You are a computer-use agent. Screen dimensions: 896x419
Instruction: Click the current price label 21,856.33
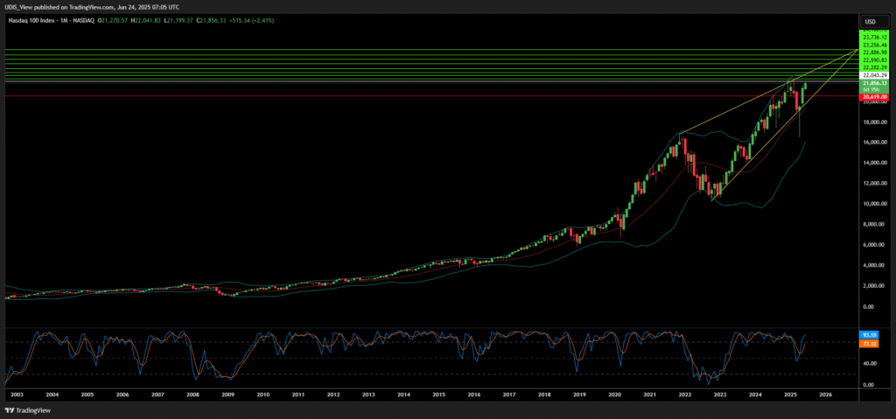click(x=874, y=83)
